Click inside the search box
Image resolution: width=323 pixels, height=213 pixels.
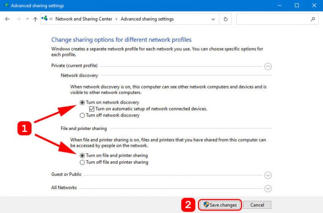coord(273,19)
